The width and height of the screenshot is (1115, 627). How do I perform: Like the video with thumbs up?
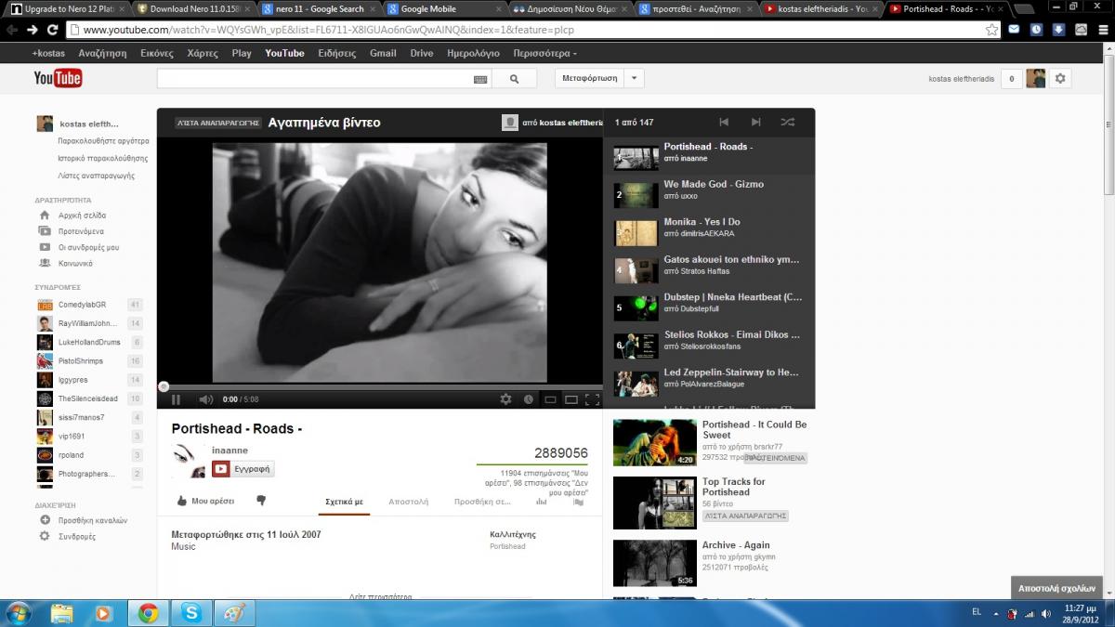pyautogui.click(x=205, y=501)
